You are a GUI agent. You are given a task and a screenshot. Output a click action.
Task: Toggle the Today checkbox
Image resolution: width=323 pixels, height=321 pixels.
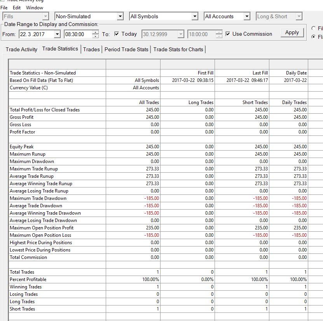(x=116, y=34)
